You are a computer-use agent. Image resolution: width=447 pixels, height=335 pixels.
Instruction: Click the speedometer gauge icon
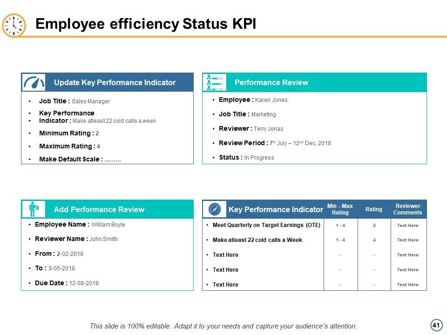coord(34,82)
